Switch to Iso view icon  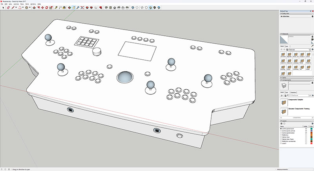[106, 7]
